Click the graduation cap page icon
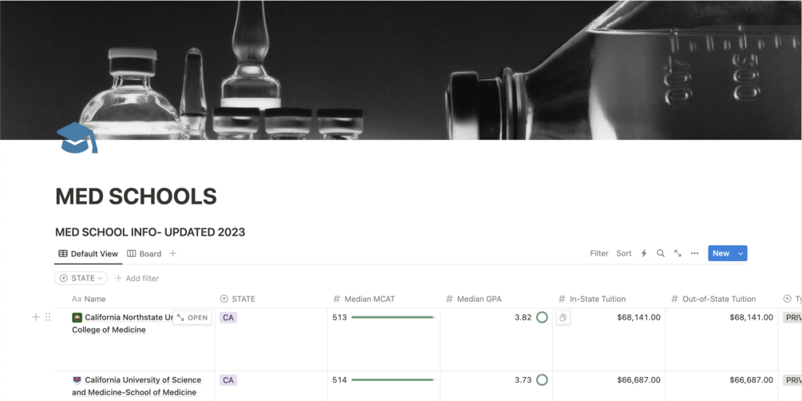 point(77,137)
